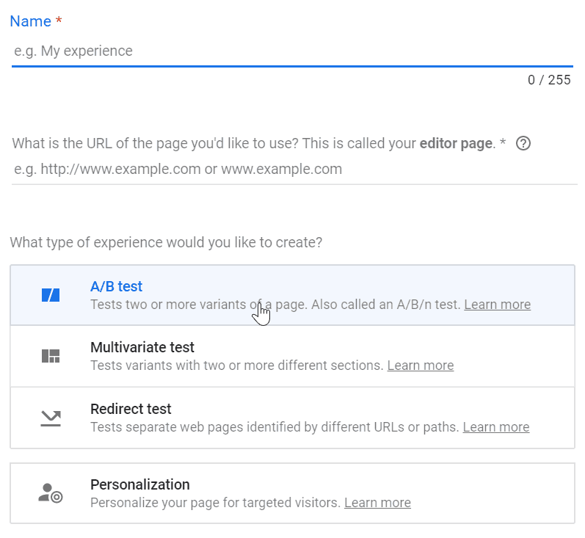Open the editor page help question mark
The width and height of the screenshot is (585, 538).
click(523, 143)
